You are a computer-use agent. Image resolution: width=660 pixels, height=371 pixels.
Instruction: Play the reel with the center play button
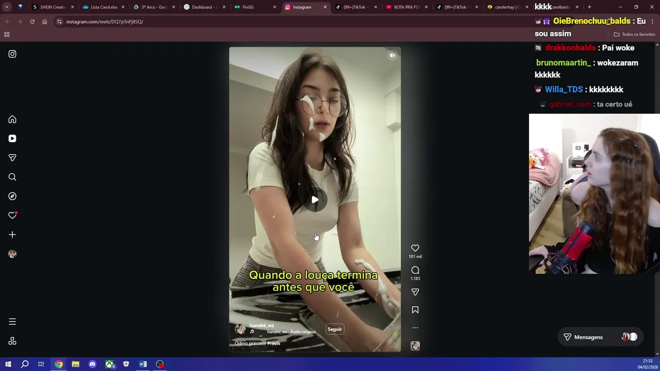pyautogui.click(x=315, y=200)
